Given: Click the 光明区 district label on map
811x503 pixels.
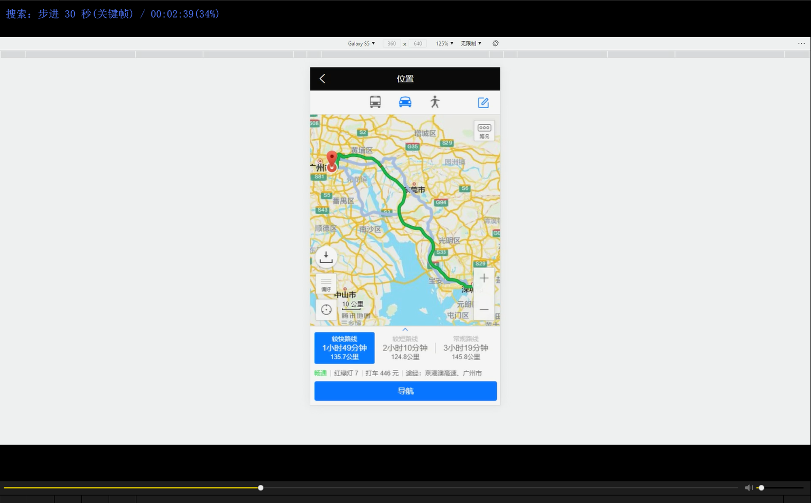Looking at the screenshot, I should pos(449,240).
